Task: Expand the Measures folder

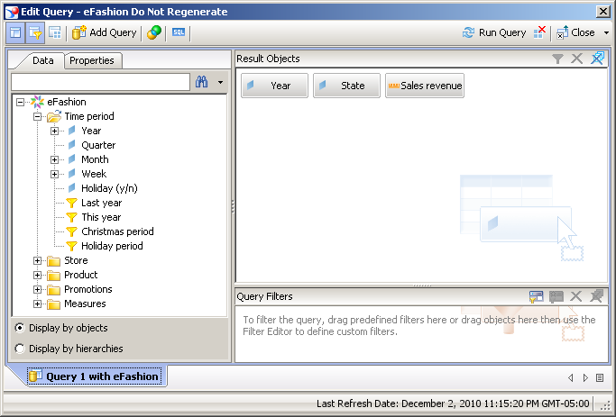Action: tap(37, 304)
